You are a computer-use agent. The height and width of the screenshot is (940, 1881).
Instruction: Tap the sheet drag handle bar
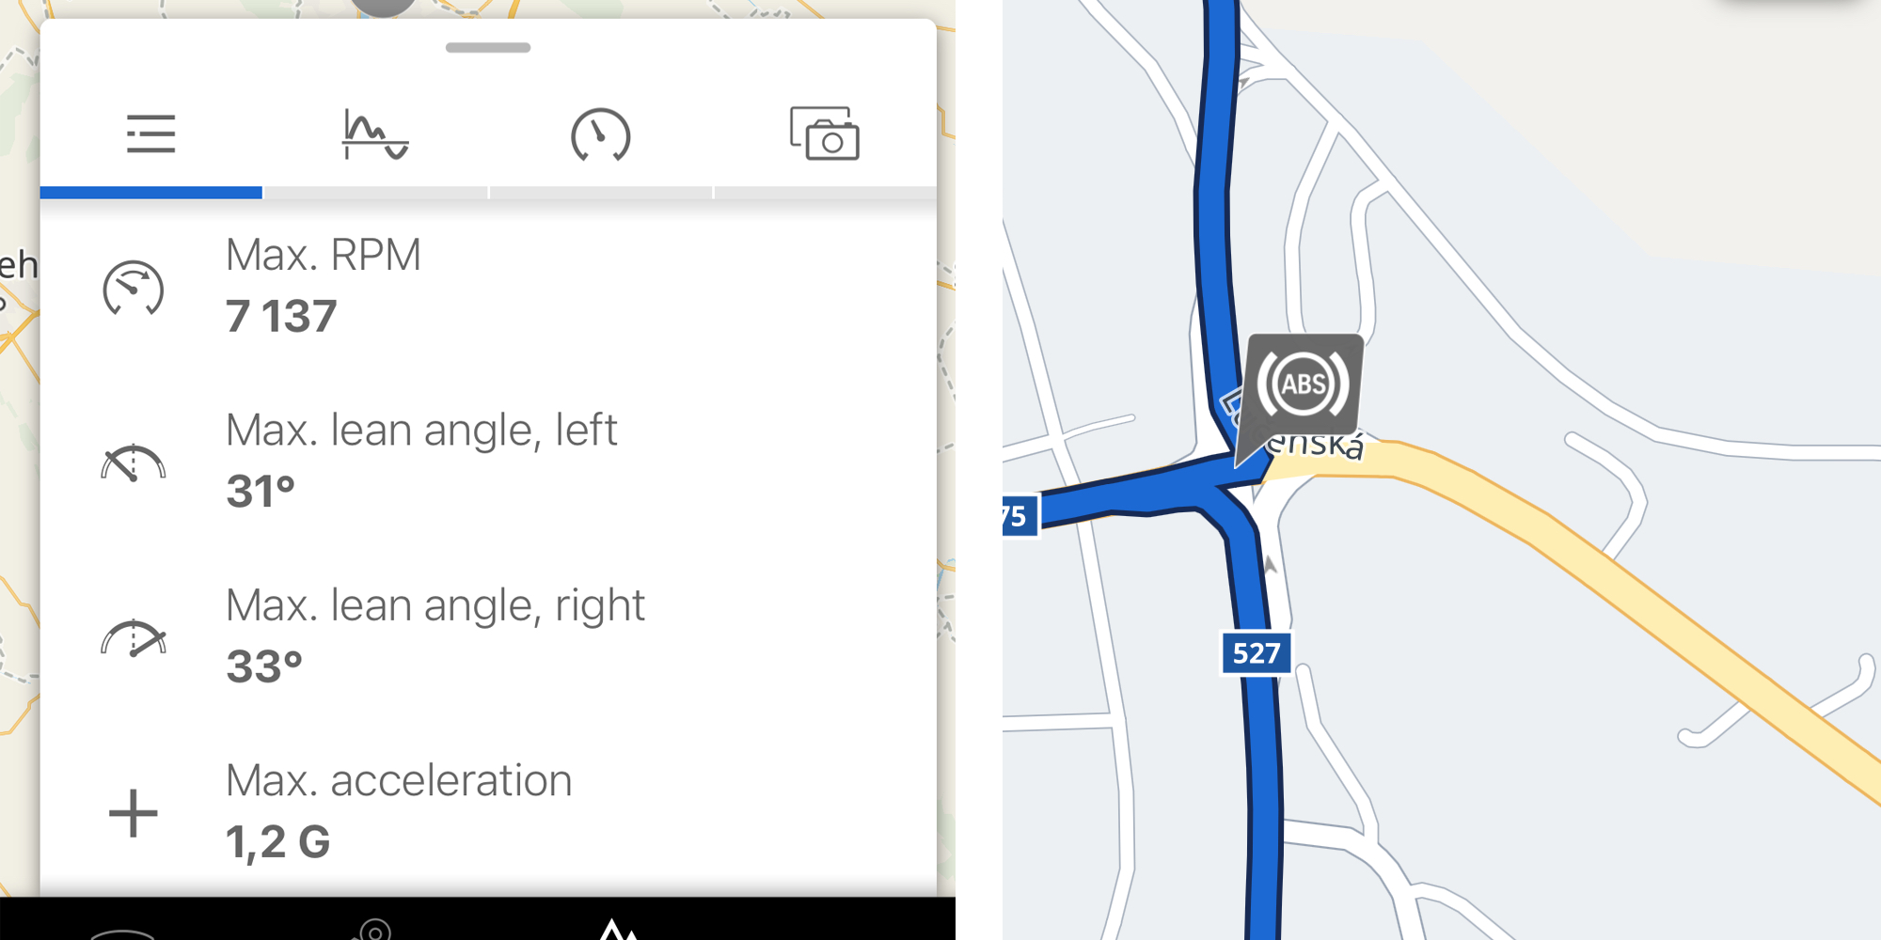click(488, 48)
